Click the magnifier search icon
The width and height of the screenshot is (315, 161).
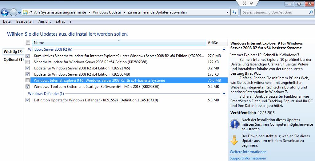(310, 13)
